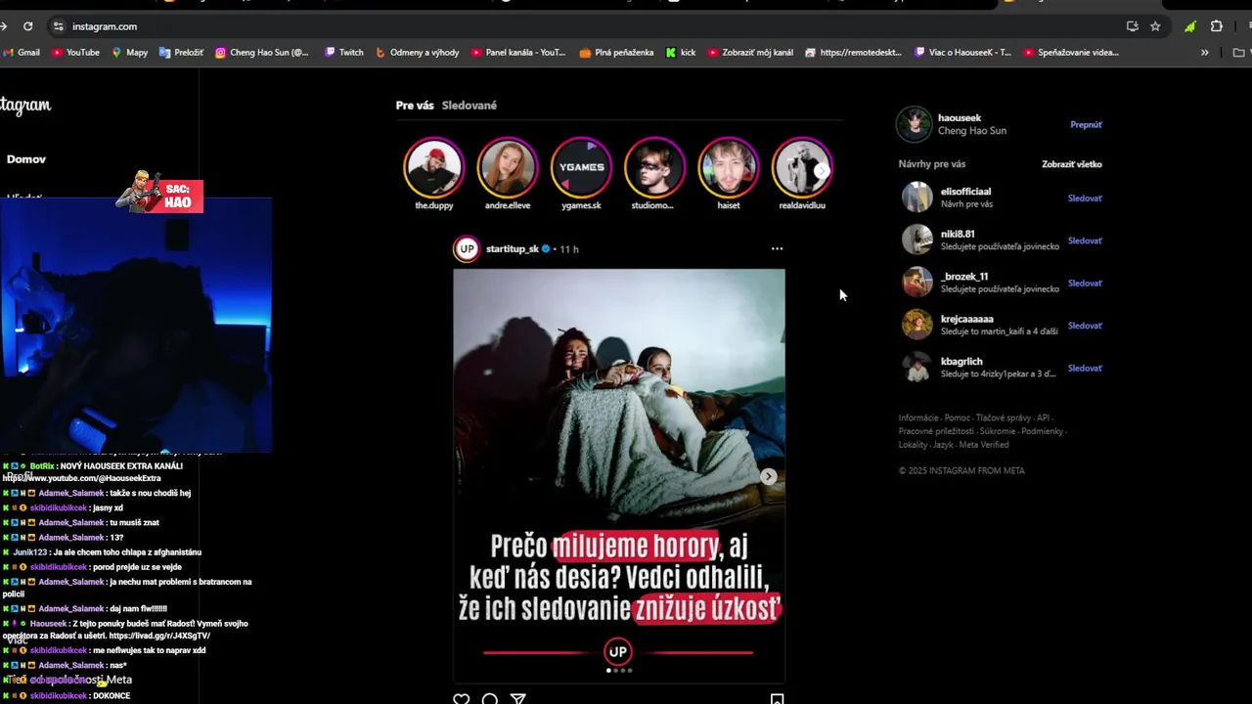This screenshot has width=1252, height=704.
Task: Open the kick bookmark
Action: [x=681, y=53]
